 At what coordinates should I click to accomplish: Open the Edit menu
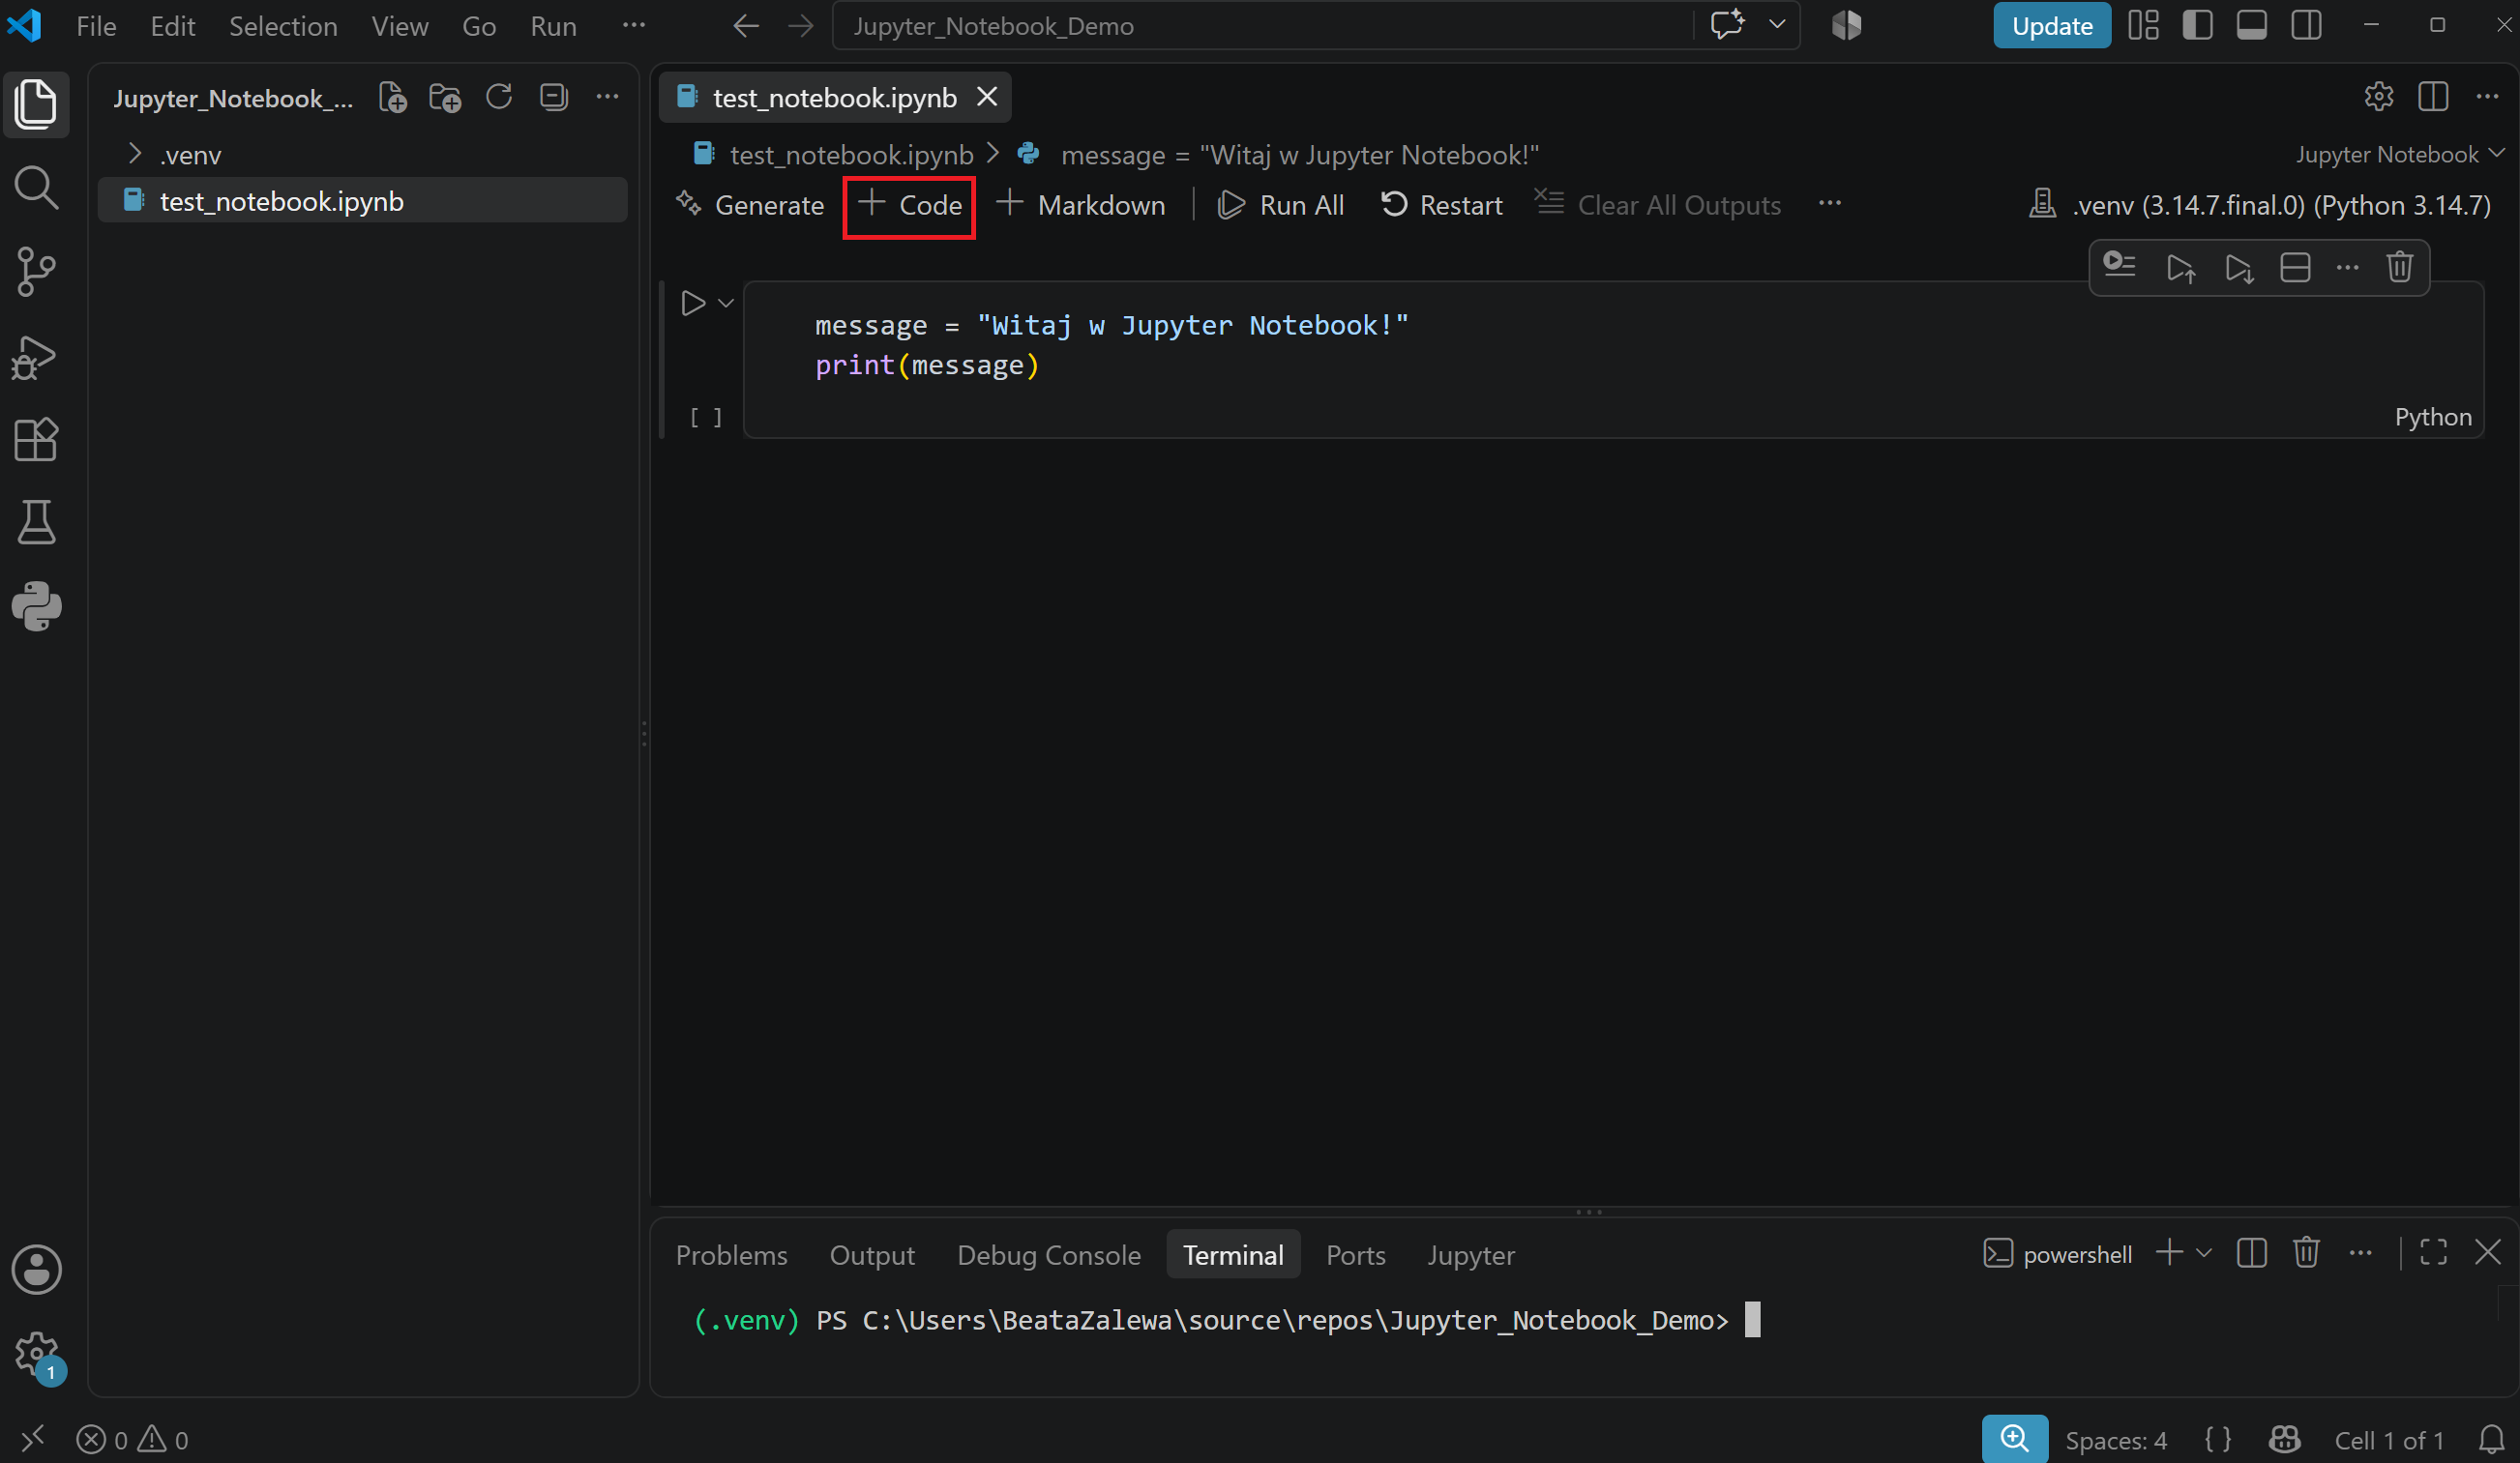point(172,26)
